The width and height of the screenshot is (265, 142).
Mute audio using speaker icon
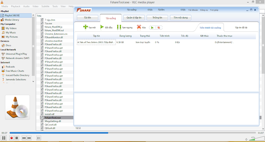pyautogui.click(x=246, y=139)
